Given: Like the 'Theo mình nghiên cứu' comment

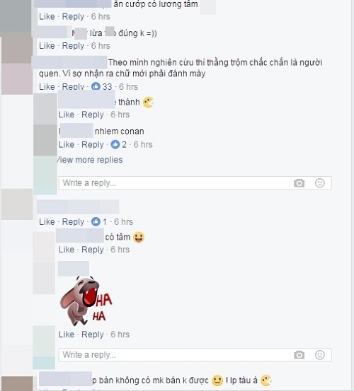Looking at the screenshot, I should (47, 86).
